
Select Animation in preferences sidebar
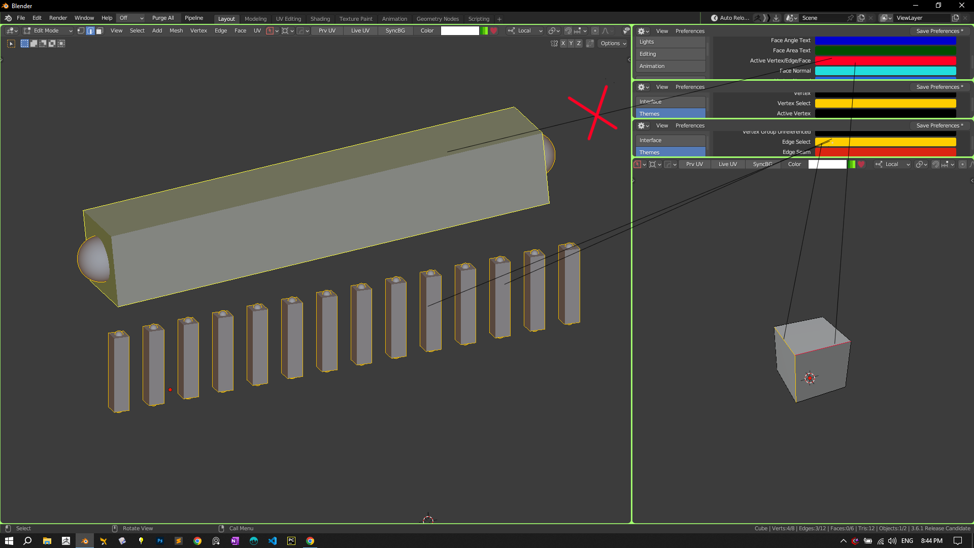670,67
